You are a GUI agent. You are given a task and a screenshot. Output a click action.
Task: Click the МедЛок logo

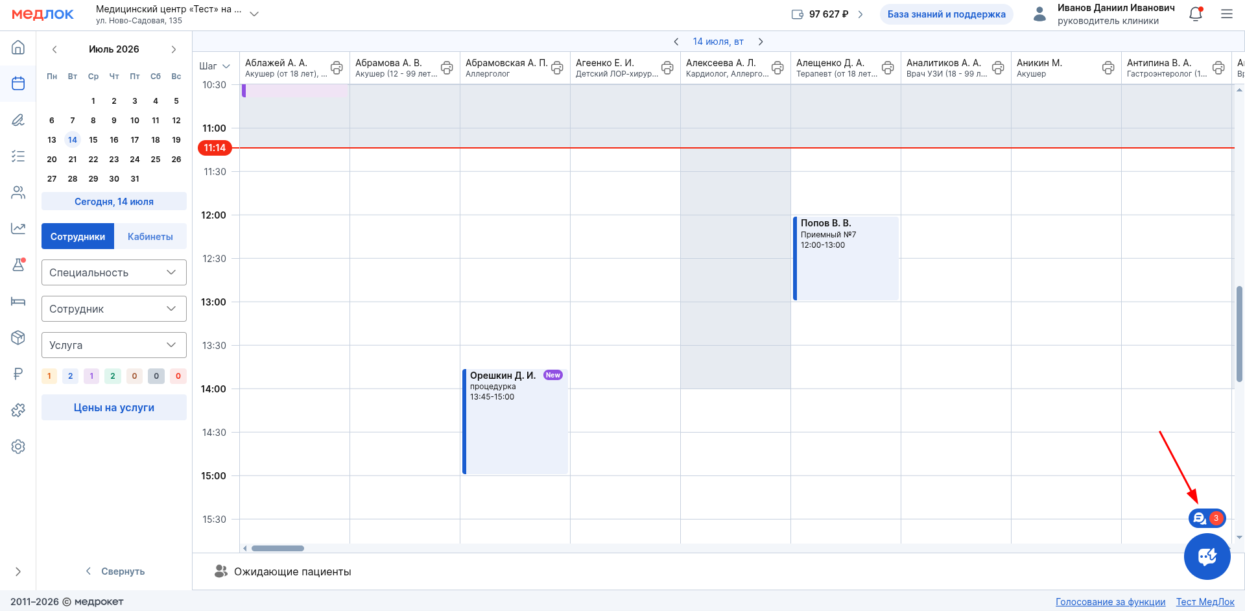coord(43,14)
